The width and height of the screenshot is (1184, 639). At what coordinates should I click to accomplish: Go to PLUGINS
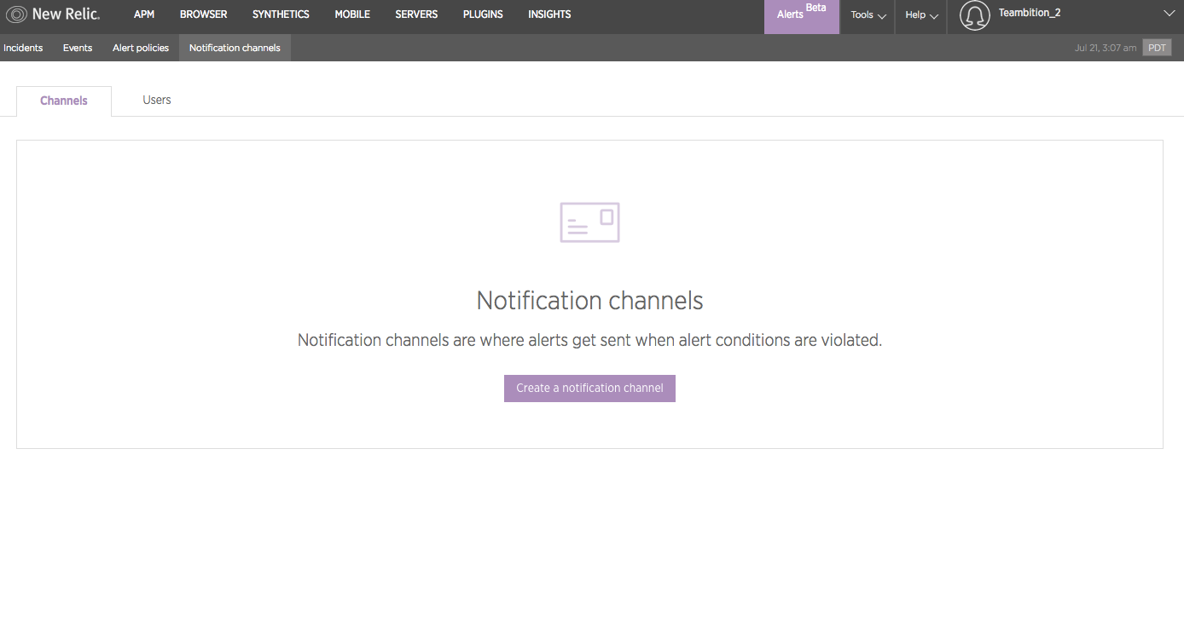pyautogui.click(x=483, y=14)
